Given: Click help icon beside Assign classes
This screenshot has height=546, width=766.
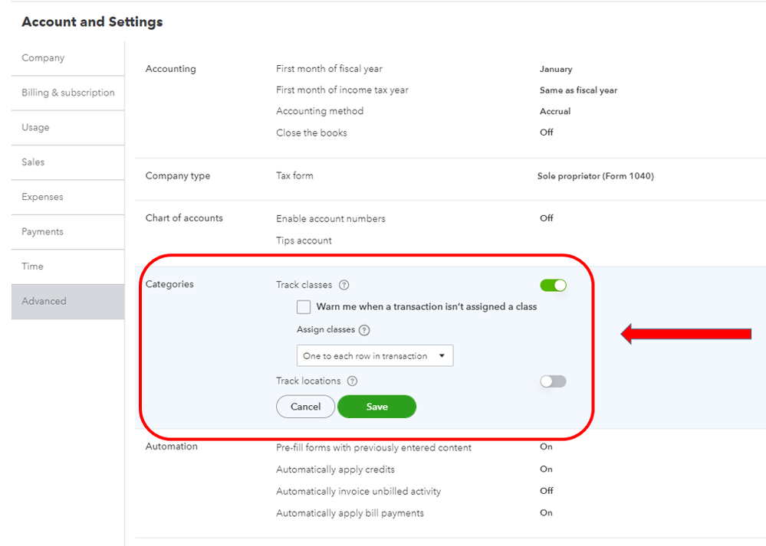Looking at the screenshot, I should pos(364,330).
